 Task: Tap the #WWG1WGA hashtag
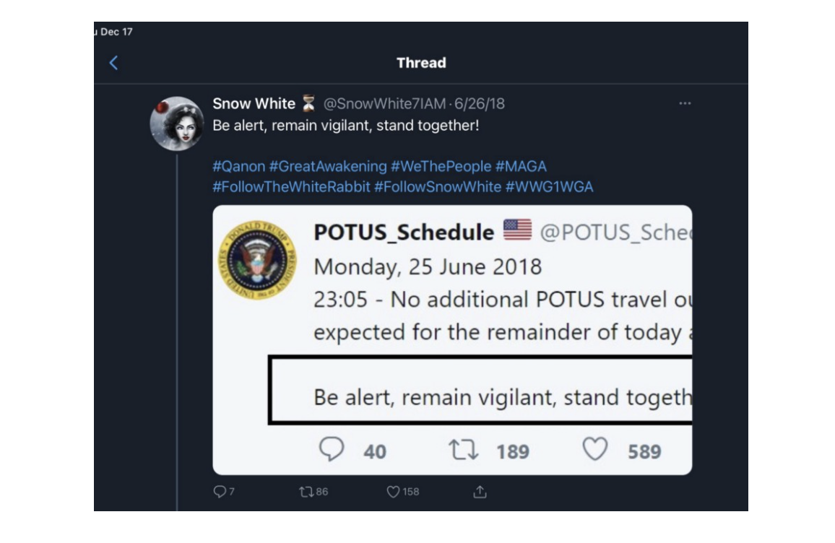click(x=549, y=187)
